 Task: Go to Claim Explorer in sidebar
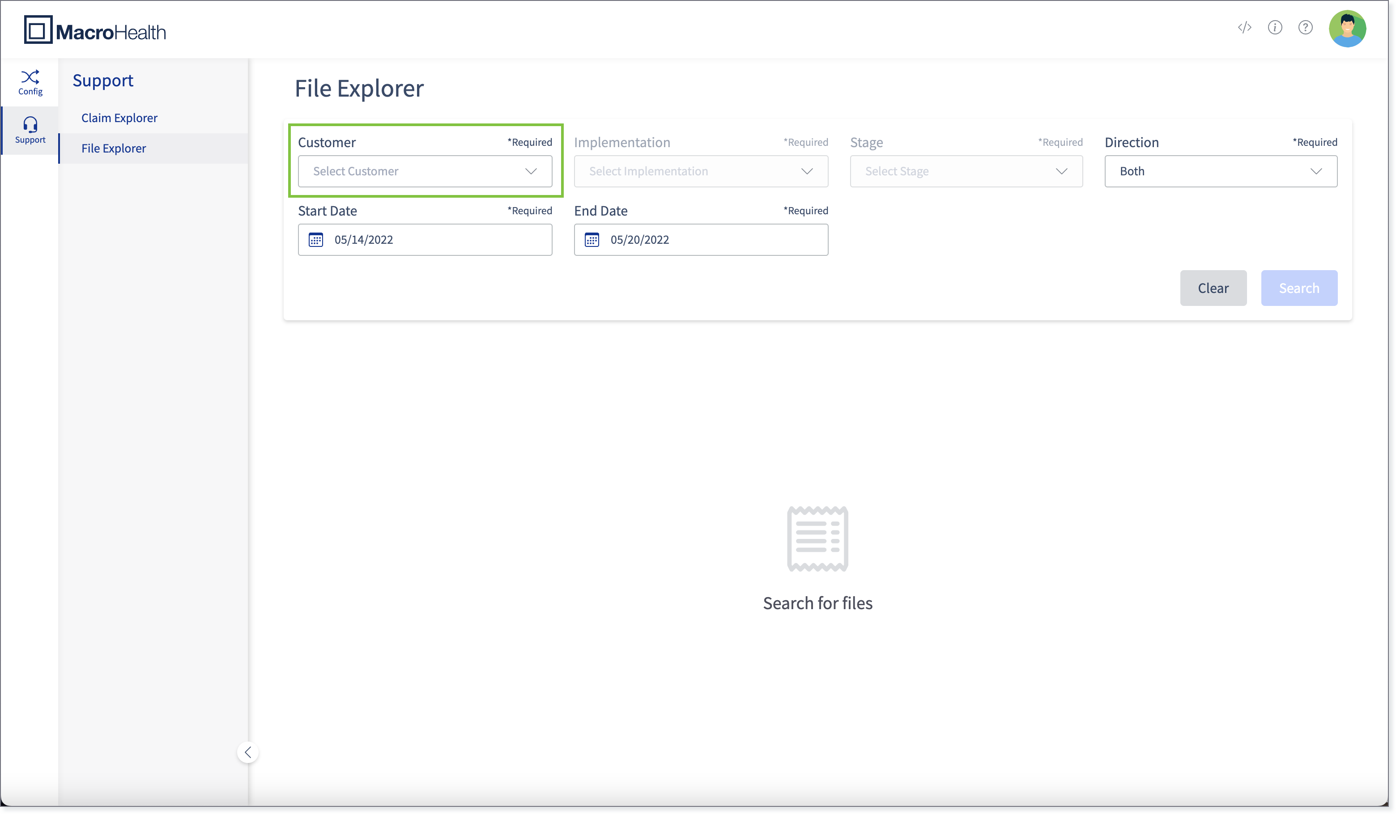(119, 118)
